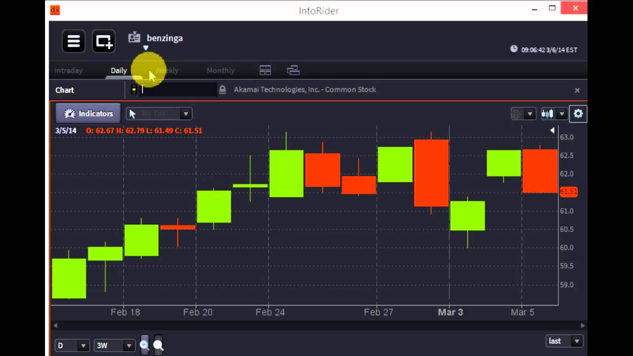Click the zoom in magnifier icon

[144, 345]
